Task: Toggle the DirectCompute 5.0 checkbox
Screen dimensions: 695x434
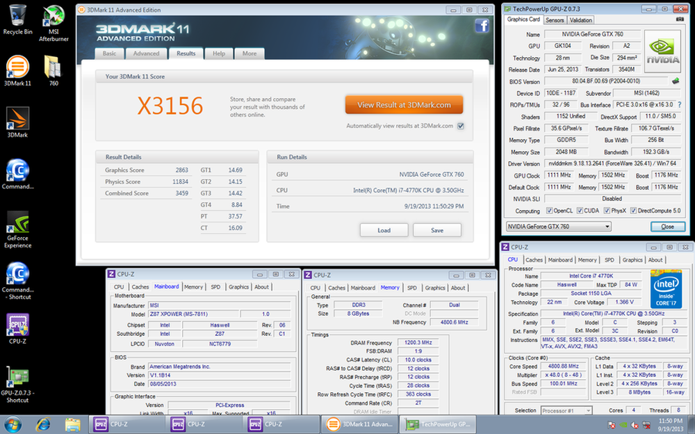Action: pos(634,211)
